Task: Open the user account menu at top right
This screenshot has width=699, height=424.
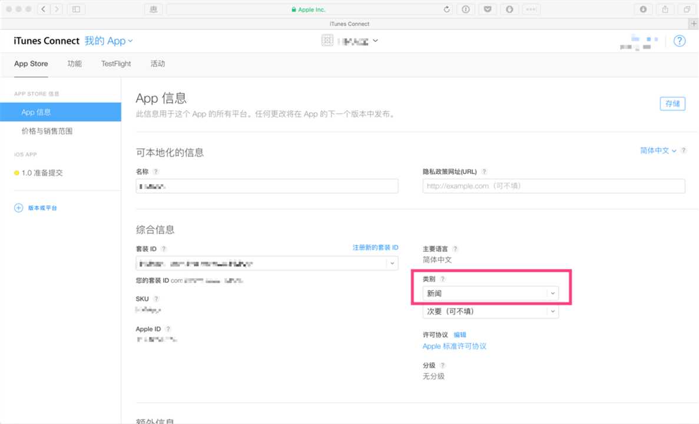Action: (x=640, y=42)
